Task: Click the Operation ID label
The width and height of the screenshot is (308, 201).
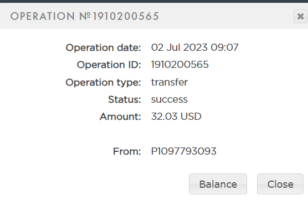Action: tap(109, 65)
